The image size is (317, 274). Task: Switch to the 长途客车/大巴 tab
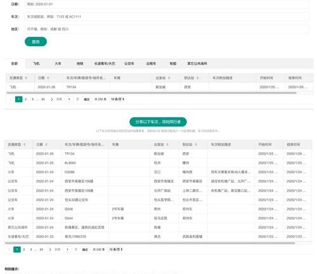click(105, 63)
